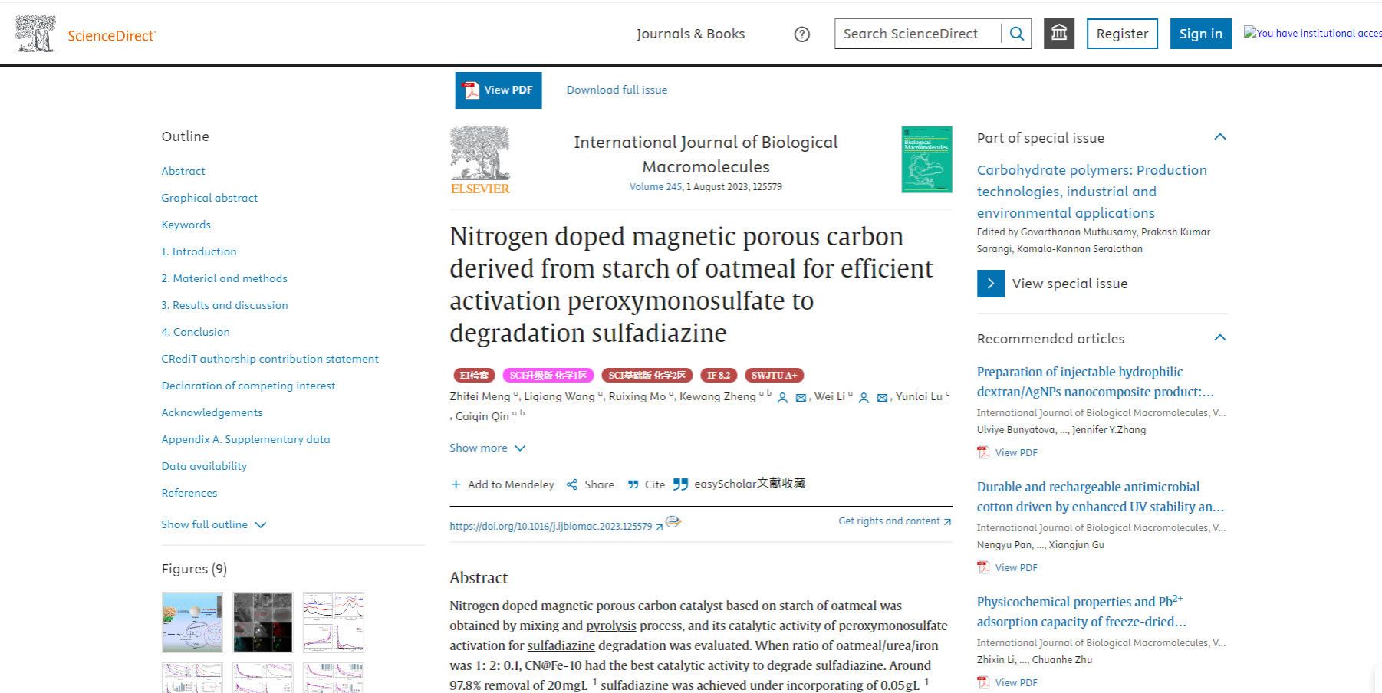The height and width of the screenshot is (693, 1382).
Task: Expand Show full outline
Action: (213, 524)
